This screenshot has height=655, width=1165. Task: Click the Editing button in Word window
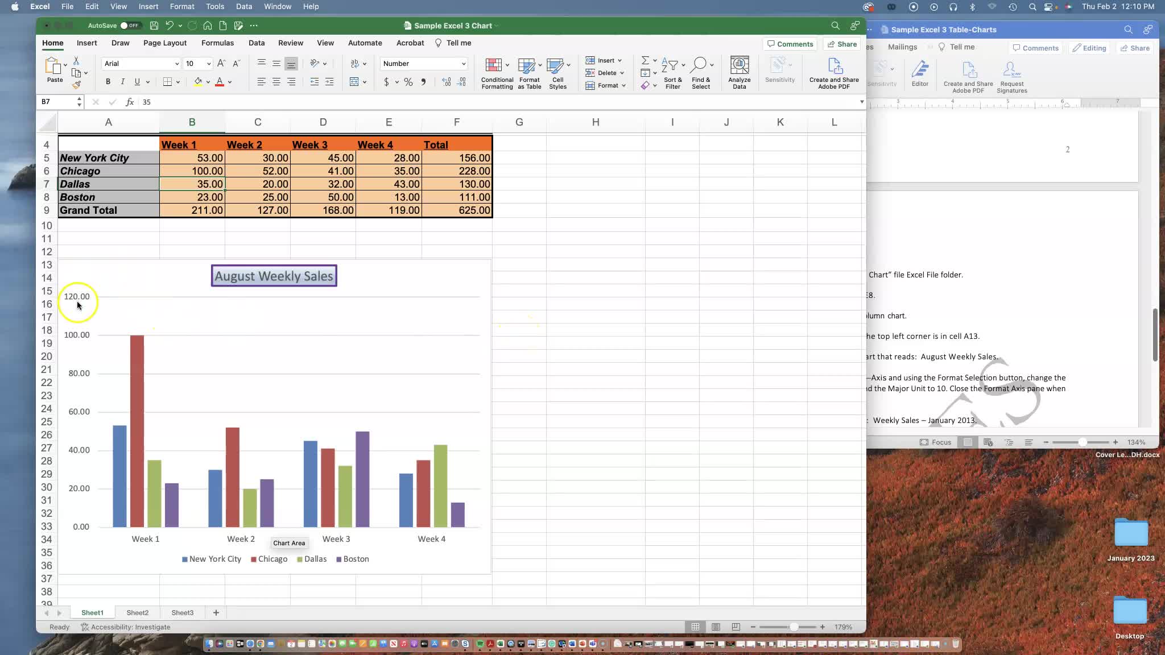coord(1089,48)
